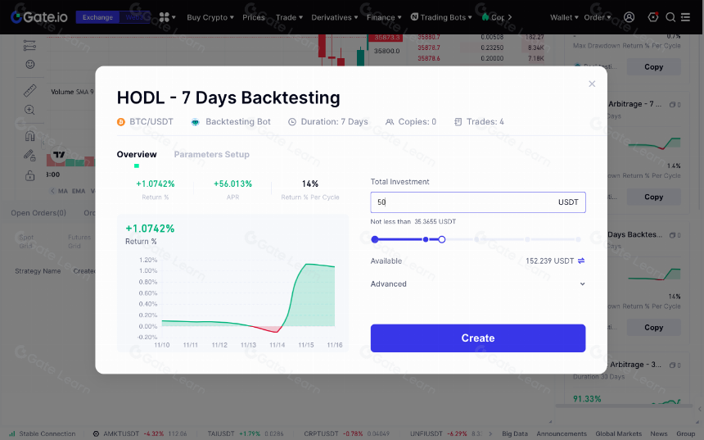
Task: Open Announcements in footer bar
Action: pyautogui.click(x=562, y=433)
